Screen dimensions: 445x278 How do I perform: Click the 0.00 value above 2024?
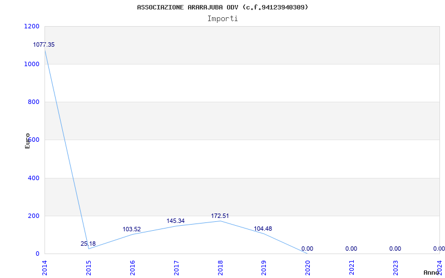(x=439, y=249)
